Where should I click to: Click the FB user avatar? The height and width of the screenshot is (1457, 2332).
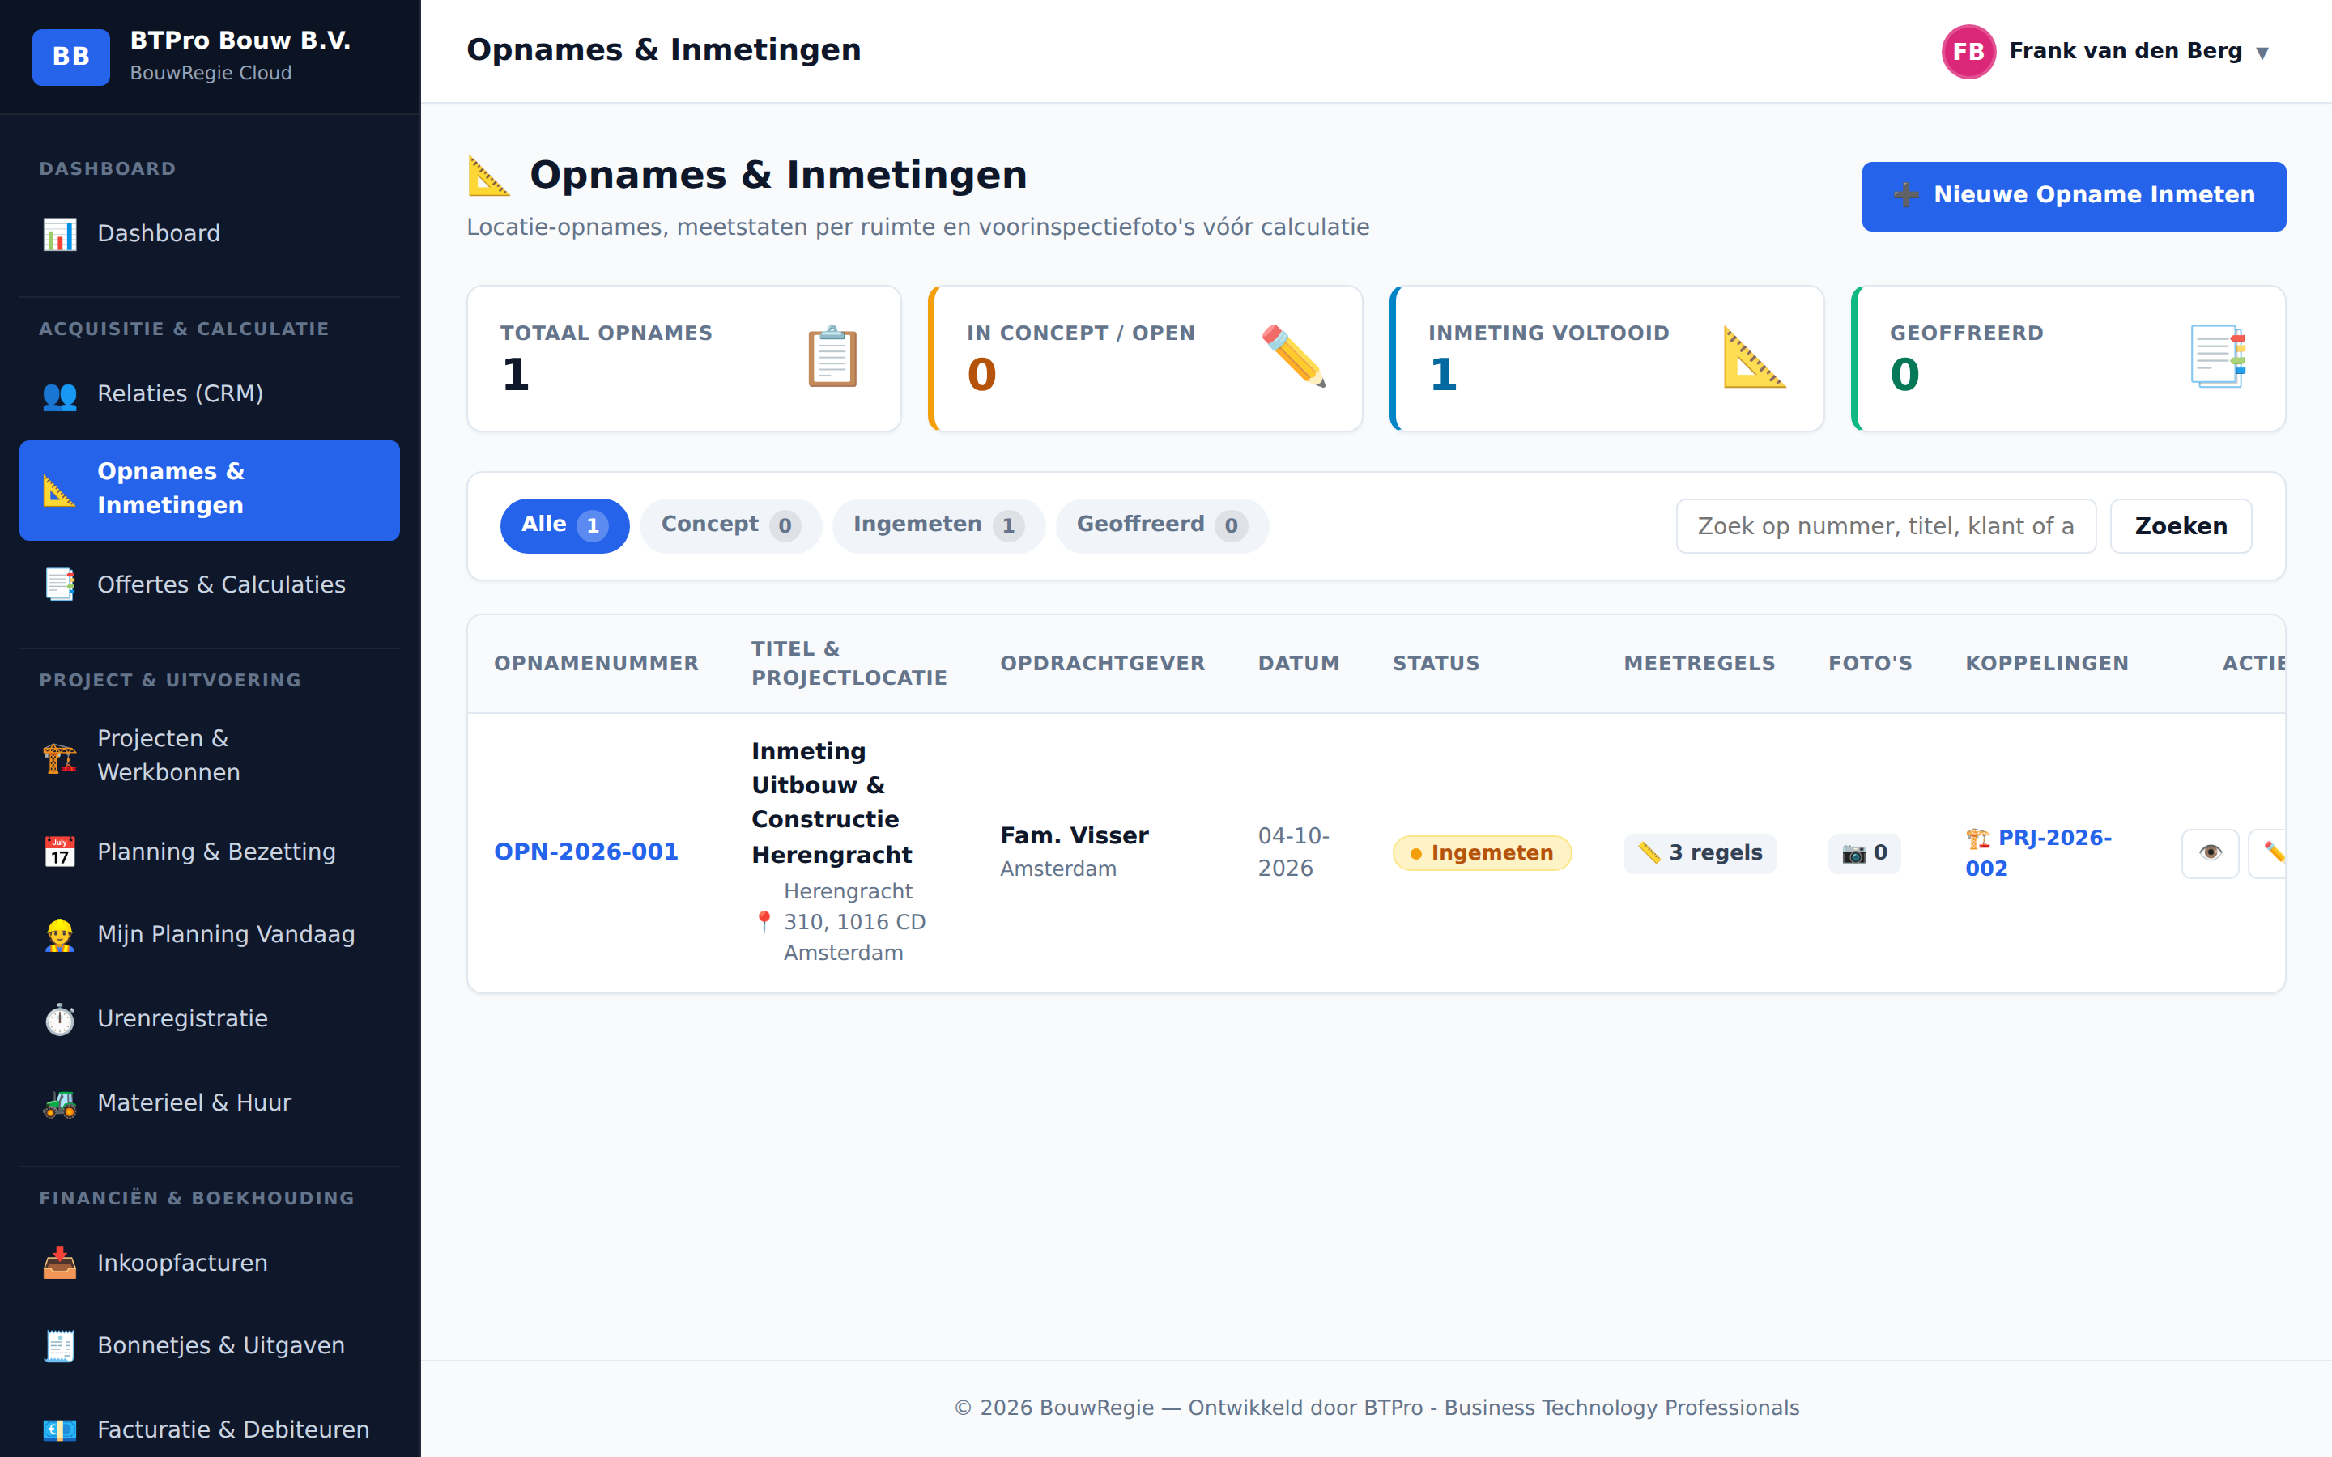pyautogui.click(x=1968, y=51)
